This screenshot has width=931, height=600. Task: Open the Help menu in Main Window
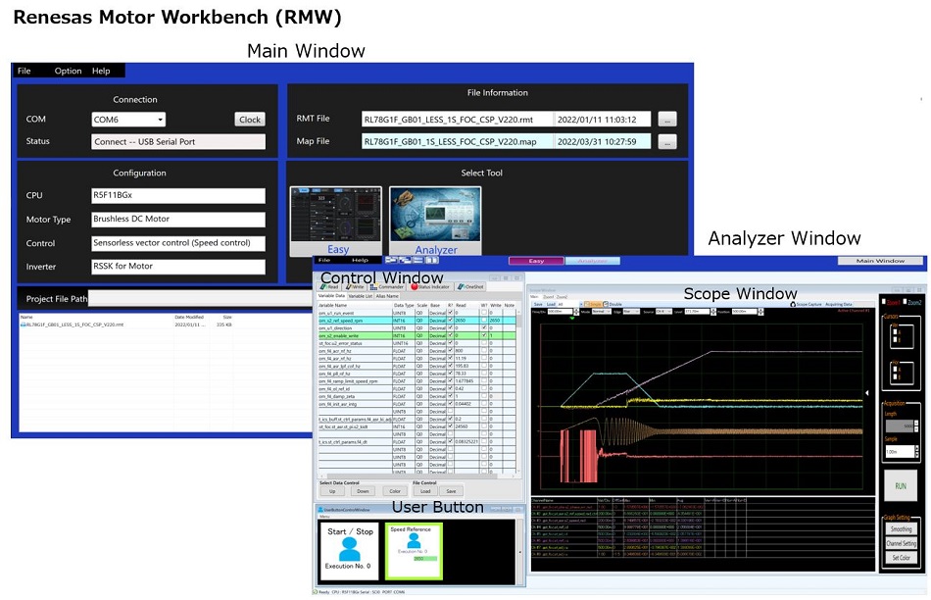coord(101,71)
